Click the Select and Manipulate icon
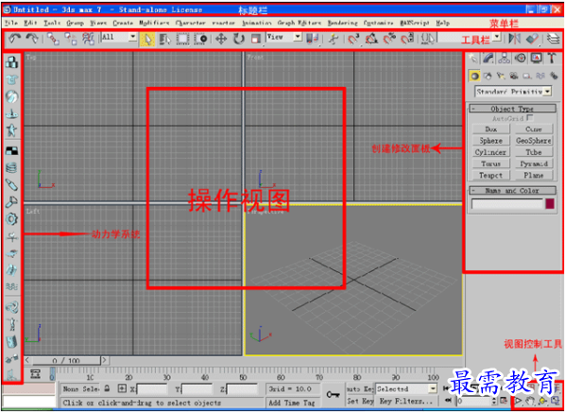 coord(334,39)
